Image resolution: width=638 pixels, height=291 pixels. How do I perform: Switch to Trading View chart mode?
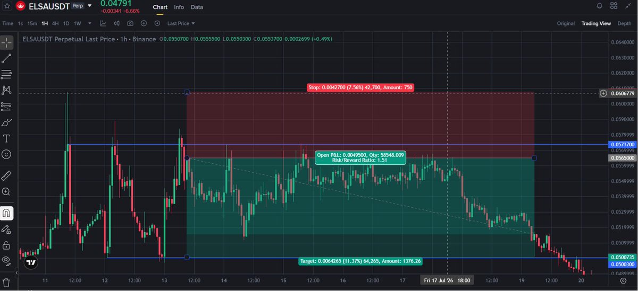coord(596,23)
